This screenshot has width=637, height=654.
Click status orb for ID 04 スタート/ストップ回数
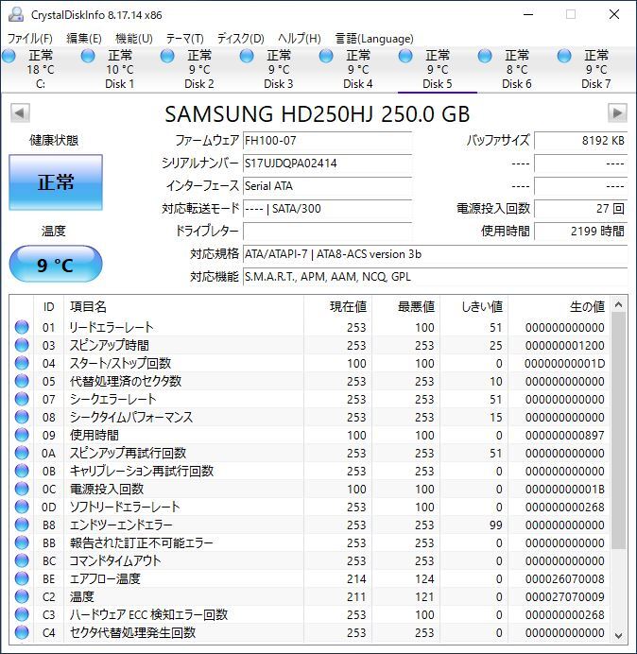[22, 363]
